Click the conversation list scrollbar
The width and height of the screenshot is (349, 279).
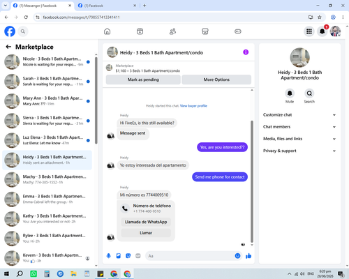coord(96,100)
